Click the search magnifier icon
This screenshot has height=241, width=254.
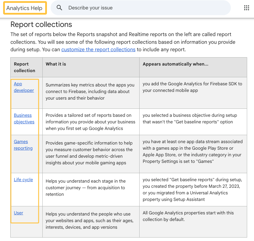click(59, 8)
